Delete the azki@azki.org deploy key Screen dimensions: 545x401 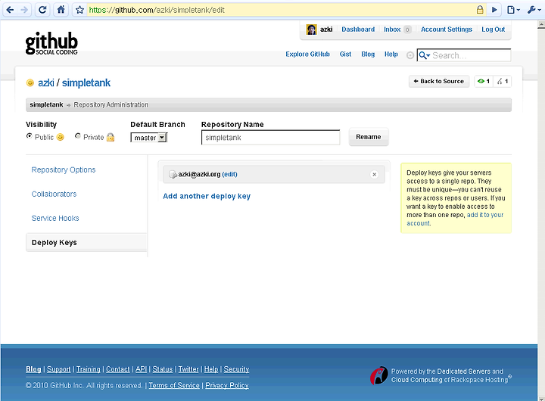375,175
